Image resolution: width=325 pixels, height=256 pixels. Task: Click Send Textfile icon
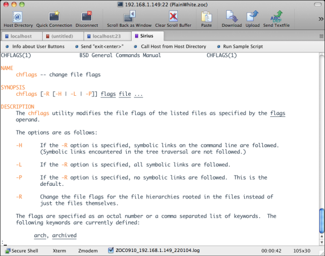tap(276, 17)
